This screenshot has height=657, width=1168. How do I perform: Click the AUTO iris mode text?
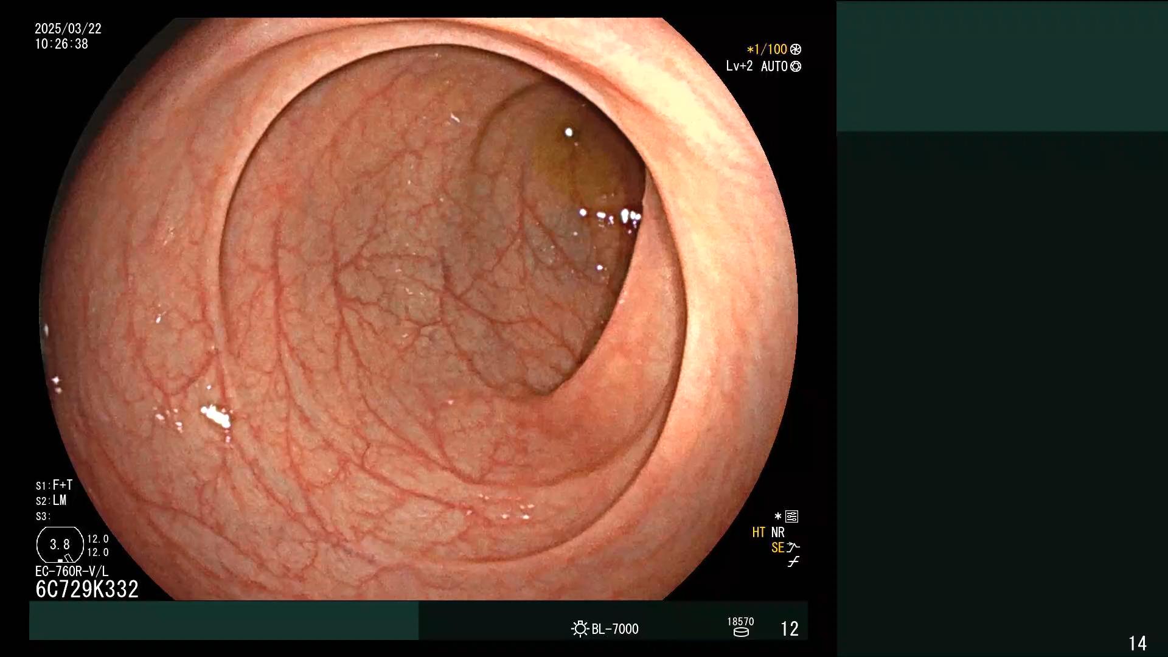(x=774, y=66)
